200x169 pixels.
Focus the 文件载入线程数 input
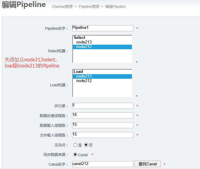click(103, 135)
